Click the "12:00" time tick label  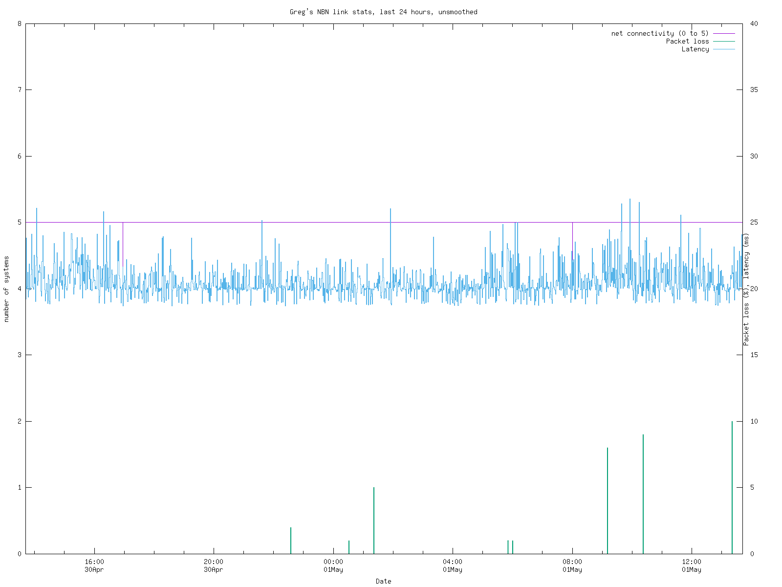692,562
